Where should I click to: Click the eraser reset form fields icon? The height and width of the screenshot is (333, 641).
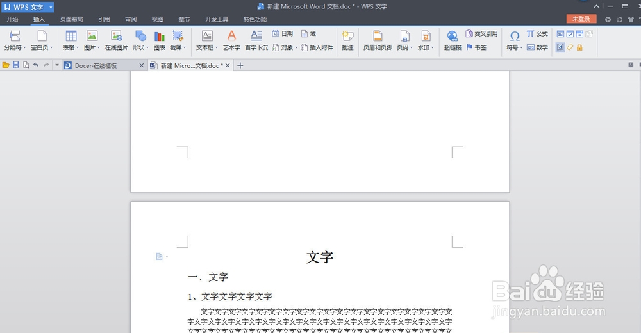click(570, 47)
